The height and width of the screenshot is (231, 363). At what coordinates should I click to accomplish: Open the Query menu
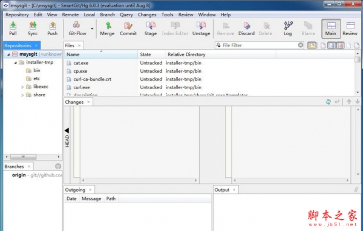click(126, 15)
